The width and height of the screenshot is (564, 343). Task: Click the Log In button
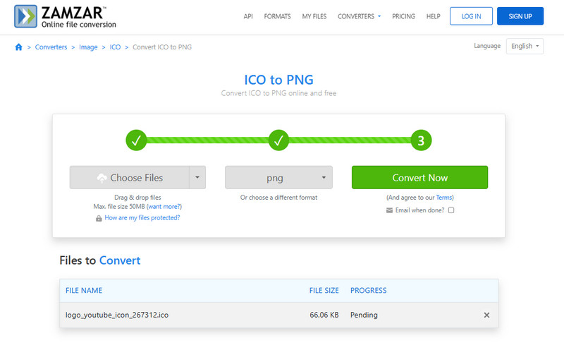pos(471,16)
